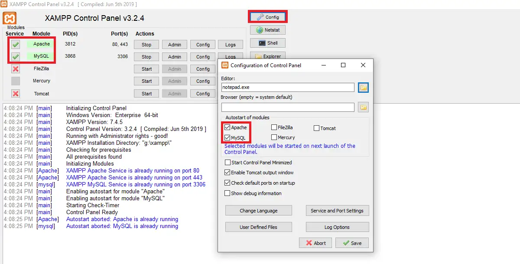This screenshot has width=520, height=264.
Task: Enable Show debug information
Action: point(227,193)
